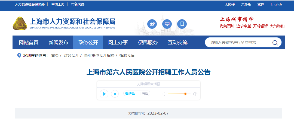
Task: Click the 上海市人力资源和社会保障局 title text
Action: click(x=72, y=22)
